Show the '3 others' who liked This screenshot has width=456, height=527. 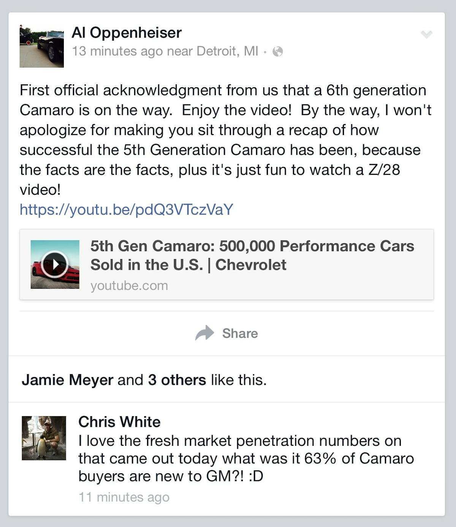(177, 380)
